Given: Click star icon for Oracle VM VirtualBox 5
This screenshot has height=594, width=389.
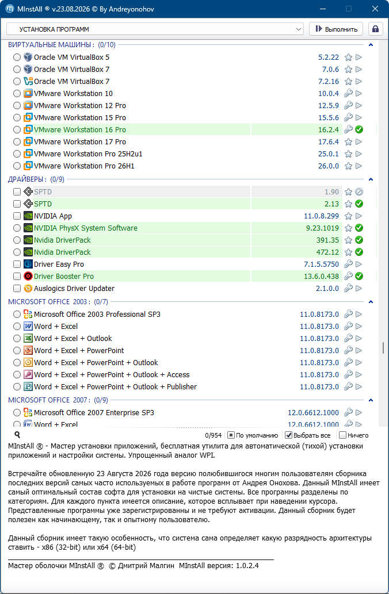Looking at the screenshot, I should coord(348,57).
